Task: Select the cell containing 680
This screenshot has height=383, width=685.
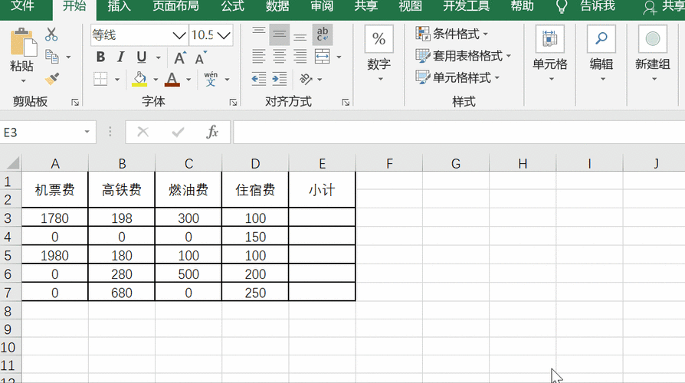Action: [x=122, y=292]
